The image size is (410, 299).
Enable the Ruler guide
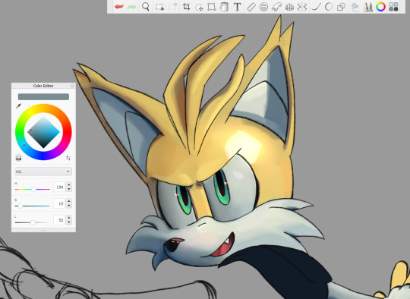(251, 7)
